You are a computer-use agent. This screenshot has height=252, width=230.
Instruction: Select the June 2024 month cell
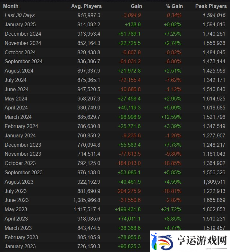coord(17,90)
